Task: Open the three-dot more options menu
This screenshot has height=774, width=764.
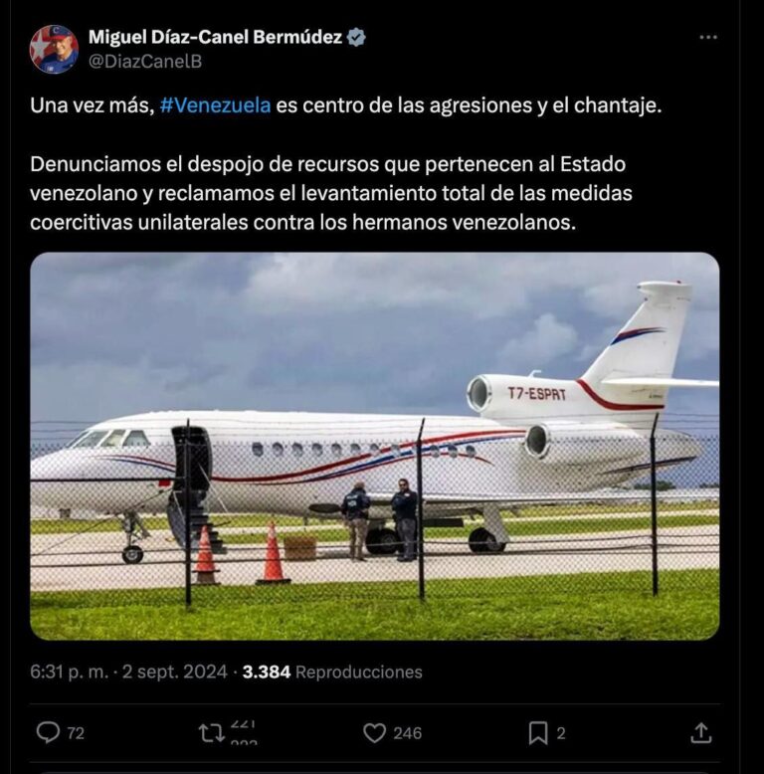Action: [707, 38]
